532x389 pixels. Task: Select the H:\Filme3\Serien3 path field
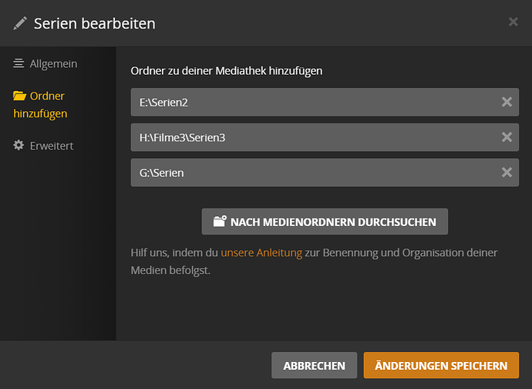[x=325, y=137]
